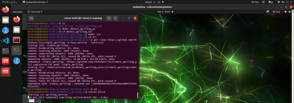
Task: Open the host volume icon
Action: (x=283, y=2)
